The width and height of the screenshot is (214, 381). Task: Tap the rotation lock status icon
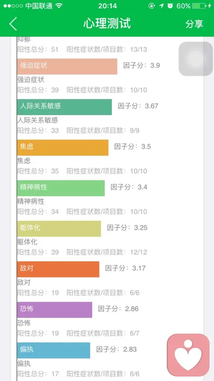coord(152,6)
